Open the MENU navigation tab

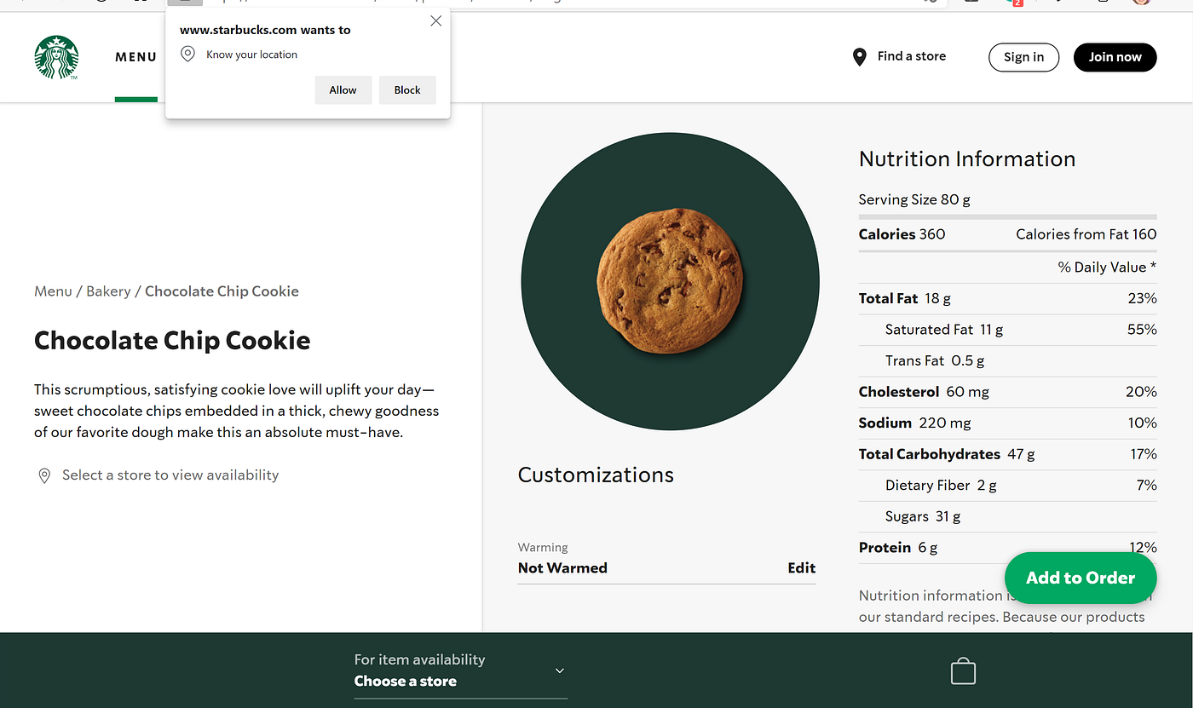coord(136,57)
